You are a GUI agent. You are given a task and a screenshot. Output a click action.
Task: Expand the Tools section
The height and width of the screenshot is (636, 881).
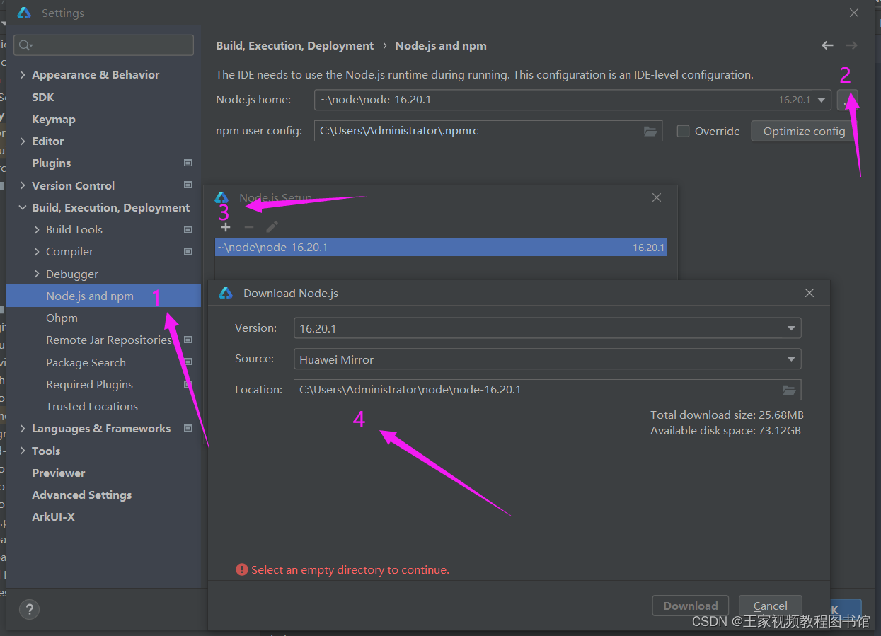(x=23, y=451)
